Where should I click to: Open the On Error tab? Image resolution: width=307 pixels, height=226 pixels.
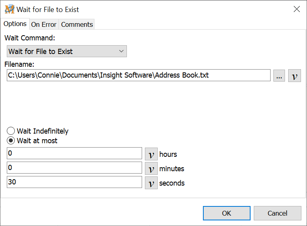44,24
